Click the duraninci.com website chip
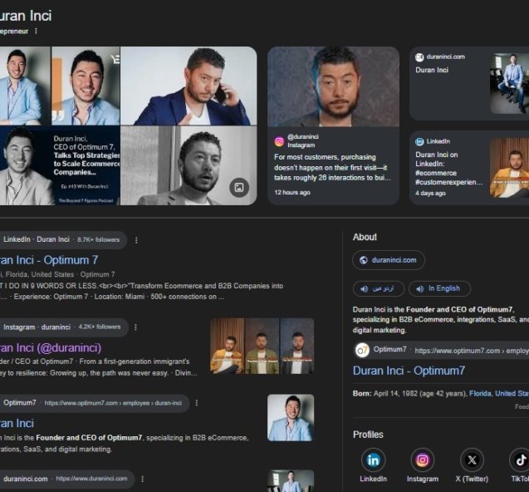The height and width of the screenshot is (492, 529). click(389, 260)
